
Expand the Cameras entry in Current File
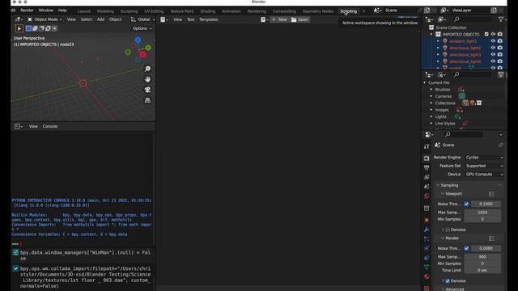(431, 96)
